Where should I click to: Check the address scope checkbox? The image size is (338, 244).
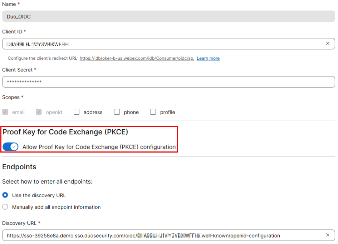[77, 112]
